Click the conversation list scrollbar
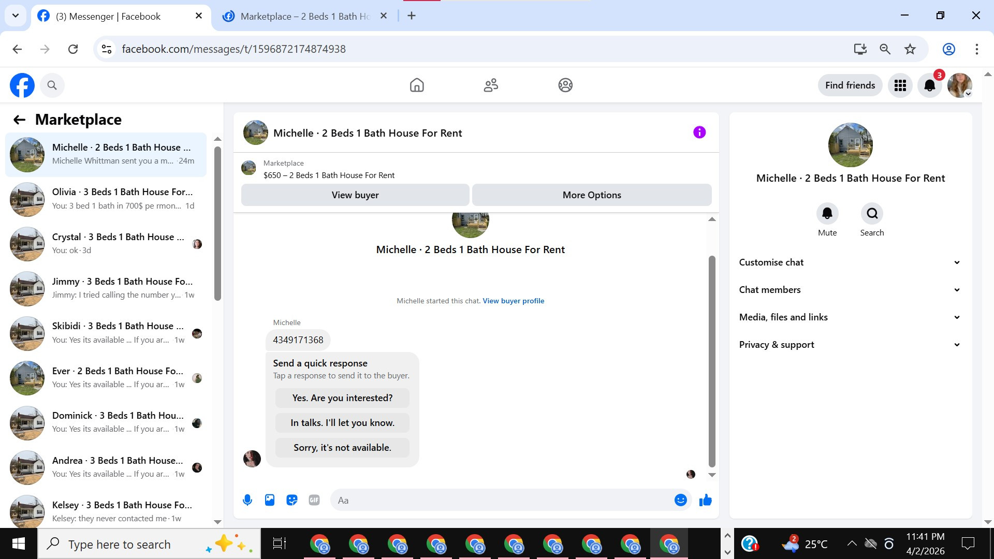This screenshot has height=559, width=994. click(x=217, y=224)
